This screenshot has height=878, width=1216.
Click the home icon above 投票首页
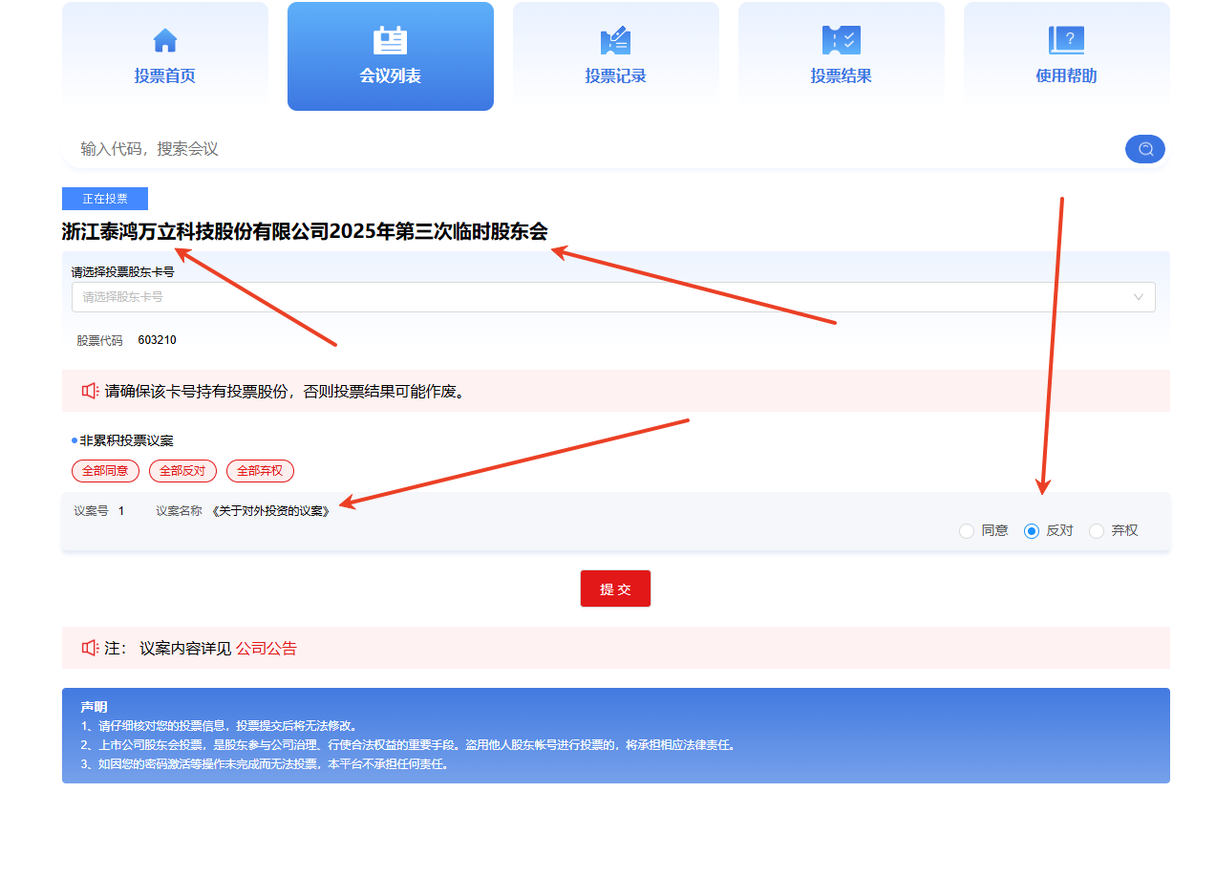pyautogui.click(x=165, y=40)
